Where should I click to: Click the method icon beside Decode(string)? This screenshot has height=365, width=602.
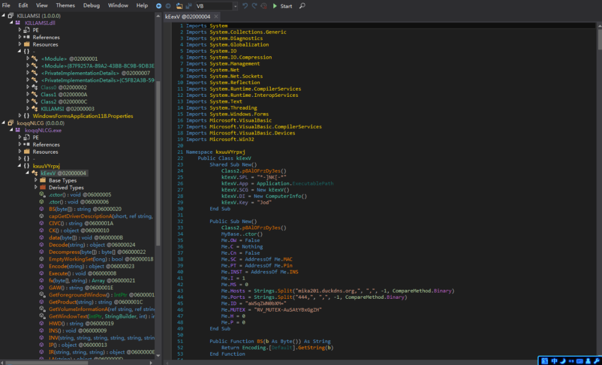pyautogui.click(x=42, y=245)
